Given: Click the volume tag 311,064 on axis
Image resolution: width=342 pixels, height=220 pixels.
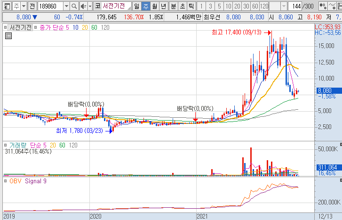Looking at the screenshot, I should (x=329, y=167).
